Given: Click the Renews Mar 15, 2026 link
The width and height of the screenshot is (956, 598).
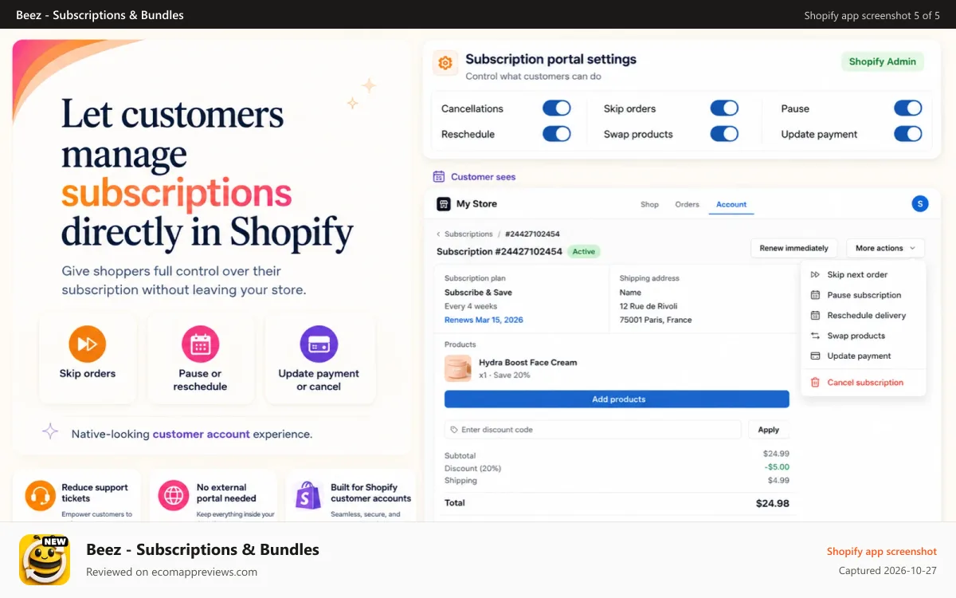Looking at the screenshot, I should tap(484, 320).
